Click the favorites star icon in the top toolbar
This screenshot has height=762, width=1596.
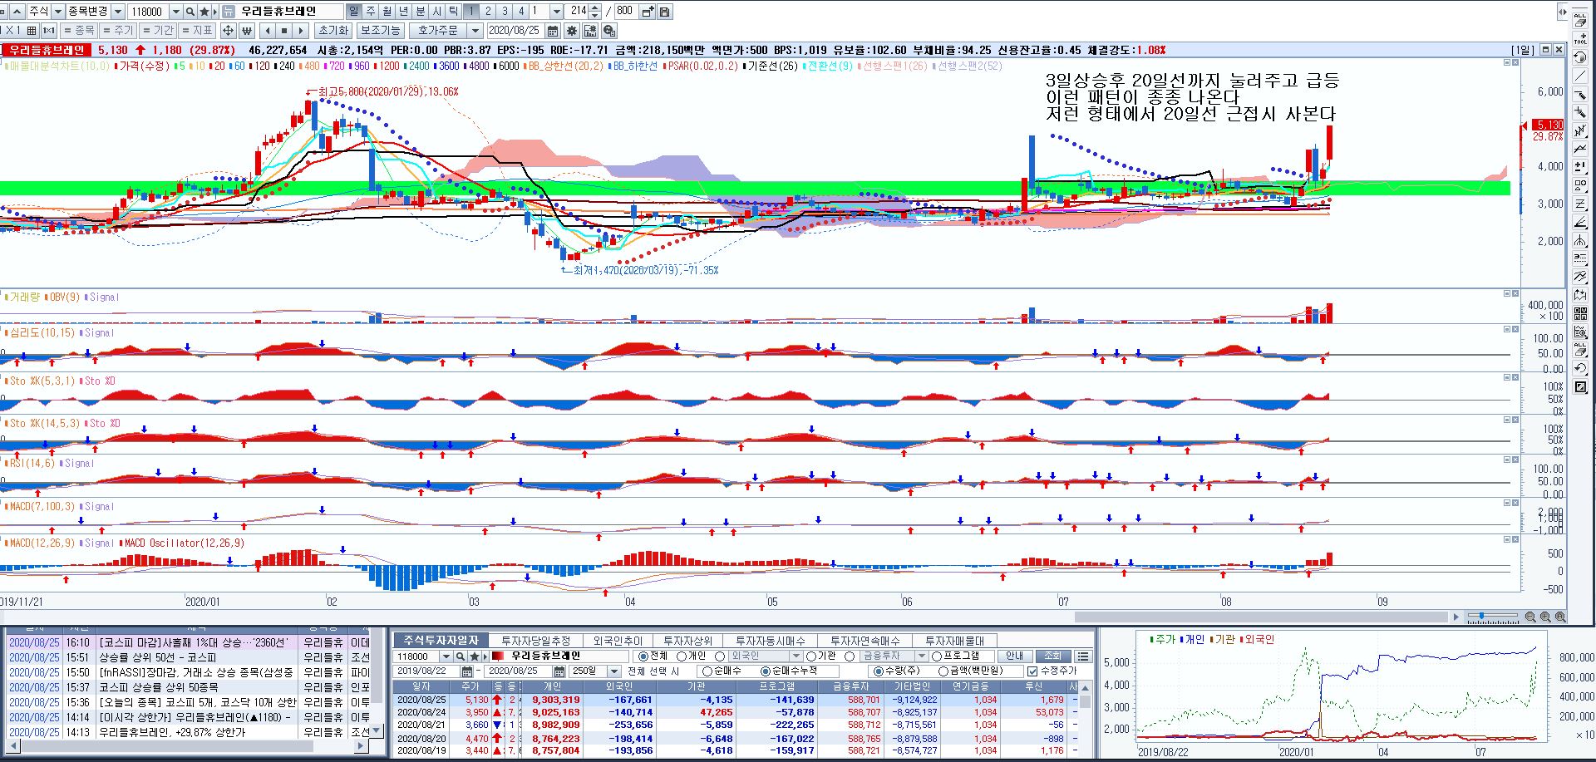(204, 12)
